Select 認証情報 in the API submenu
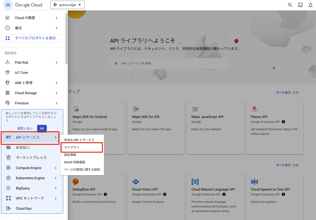 [82, 155]
